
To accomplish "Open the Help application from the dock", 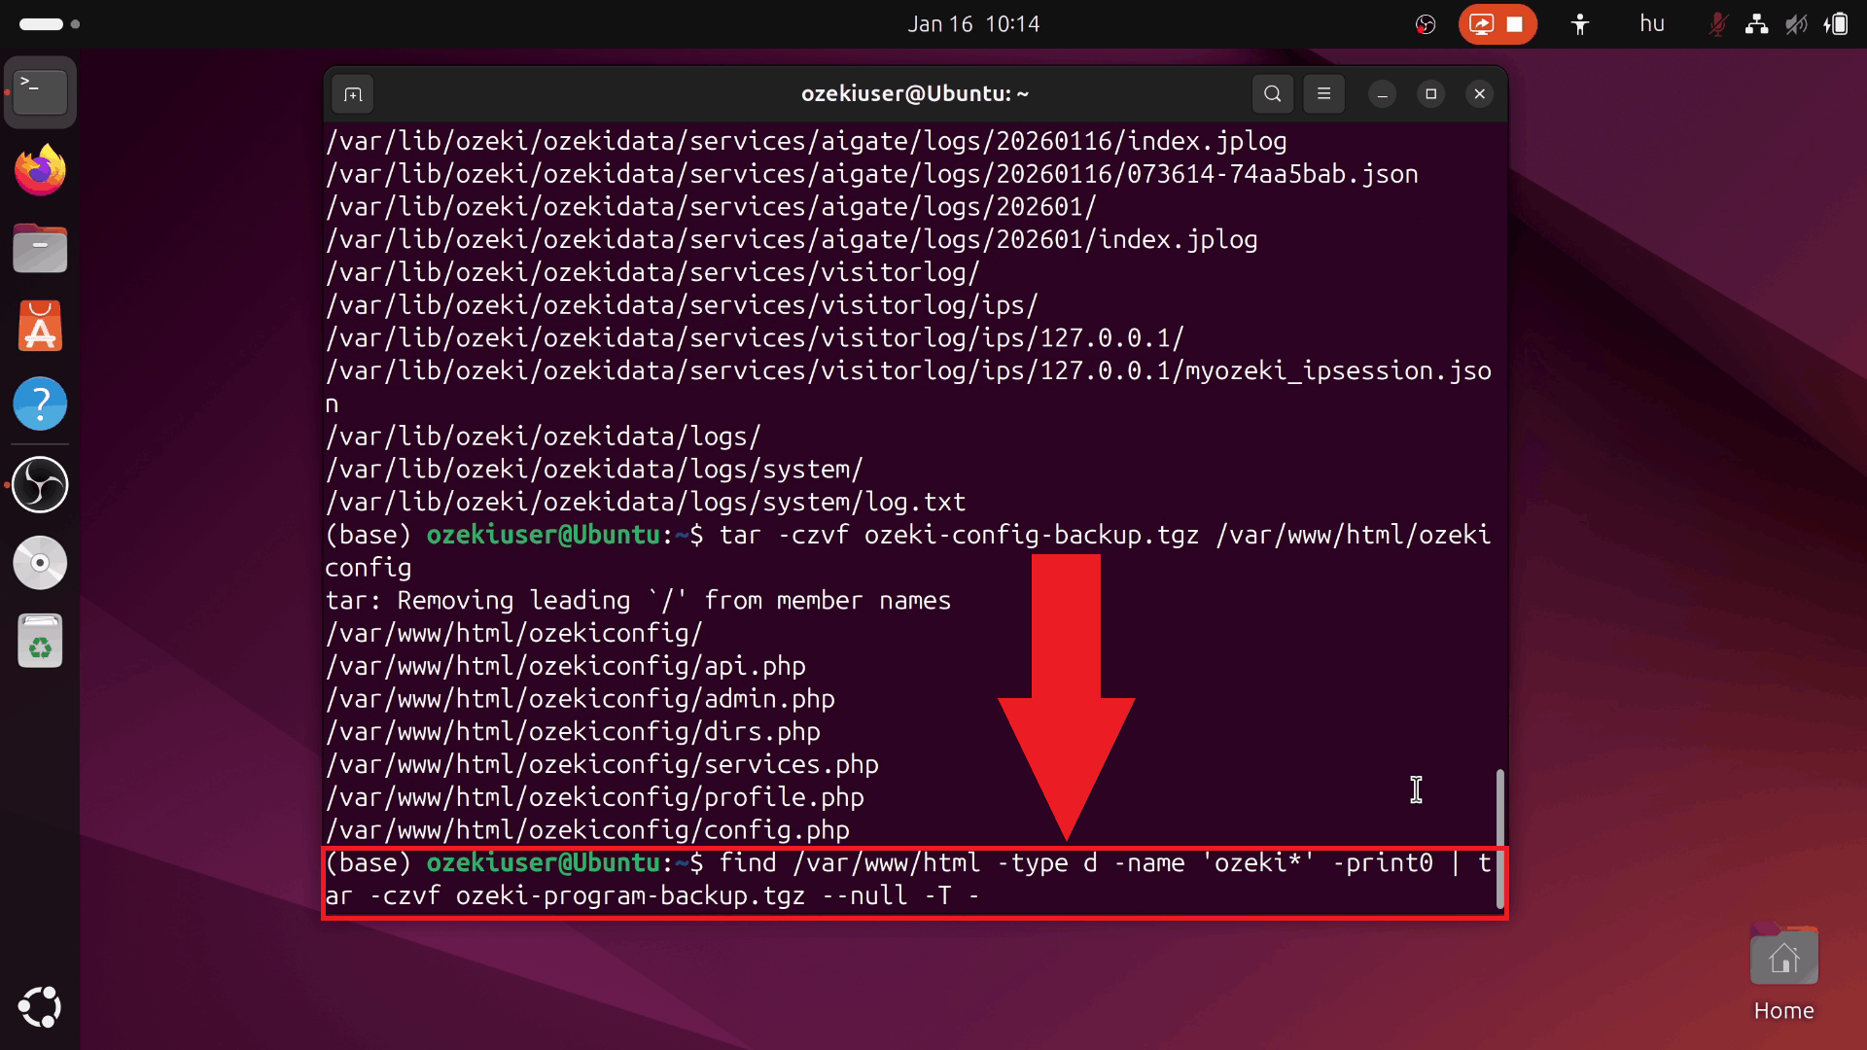I will pos(40,403).
